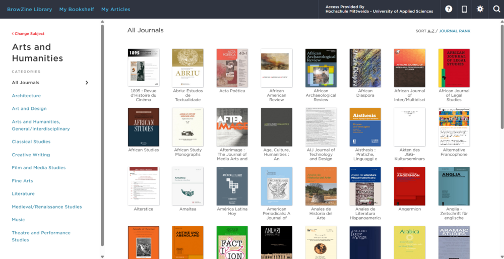Image resolution: width=504 pixels, height=259 pixels.
Task: Click the sidebar category list scrollbar
Action: (x=102, y=136)
